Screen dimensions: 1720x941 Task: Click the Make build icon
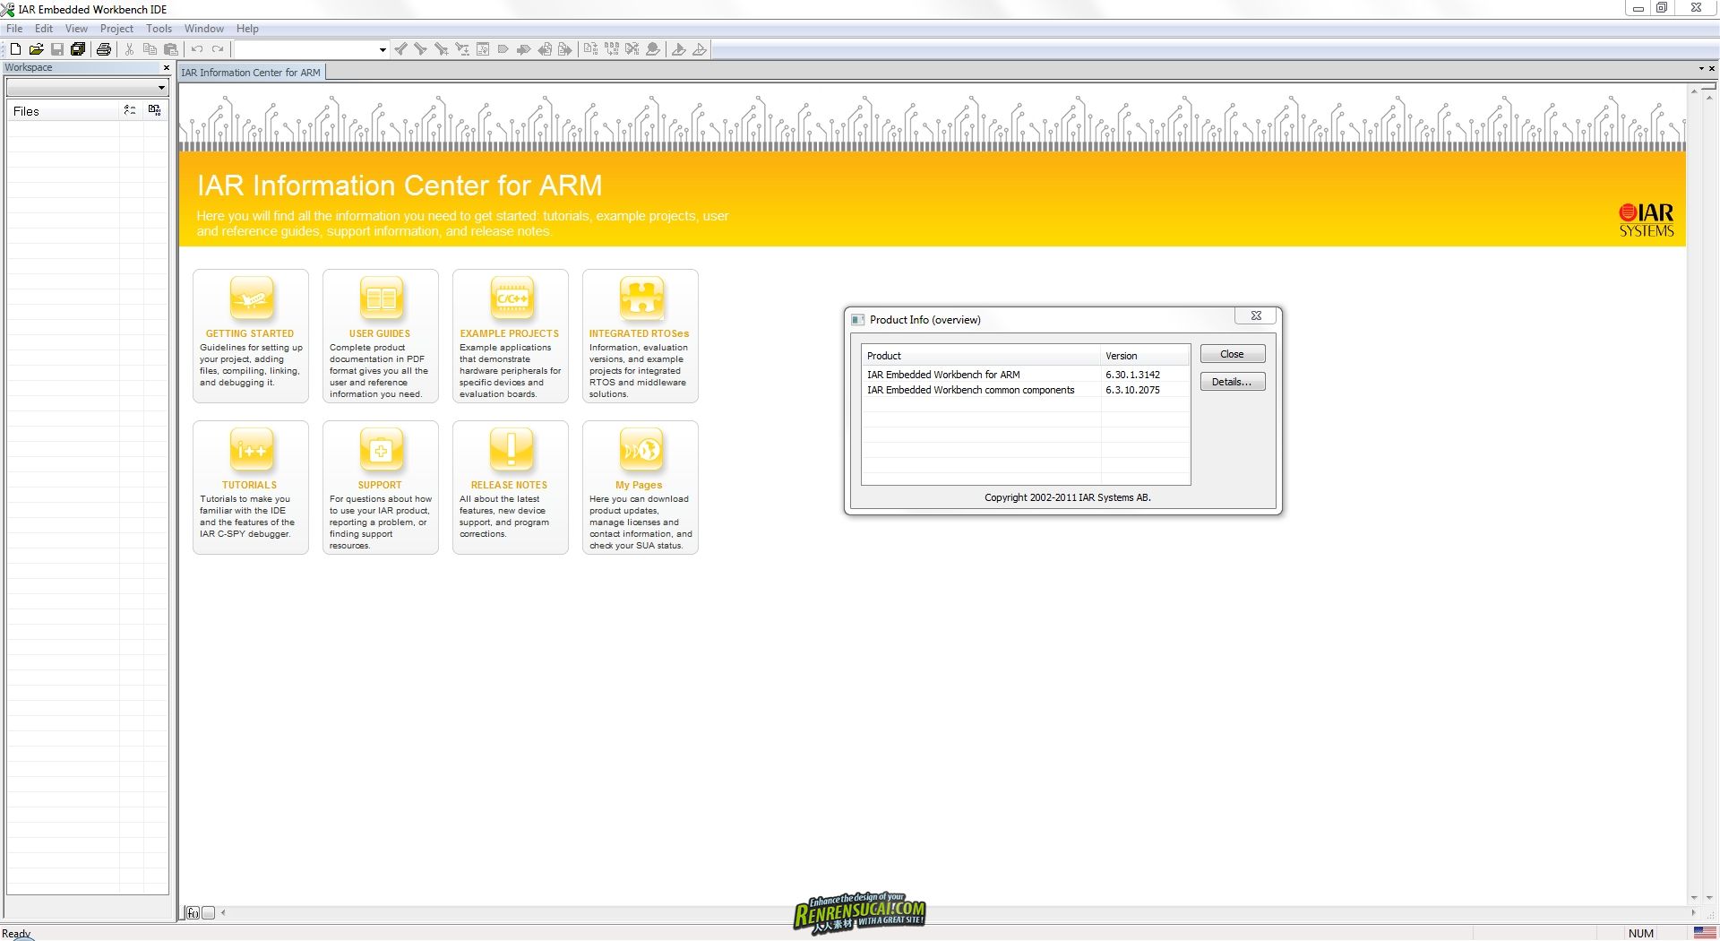tap(612, 49)
